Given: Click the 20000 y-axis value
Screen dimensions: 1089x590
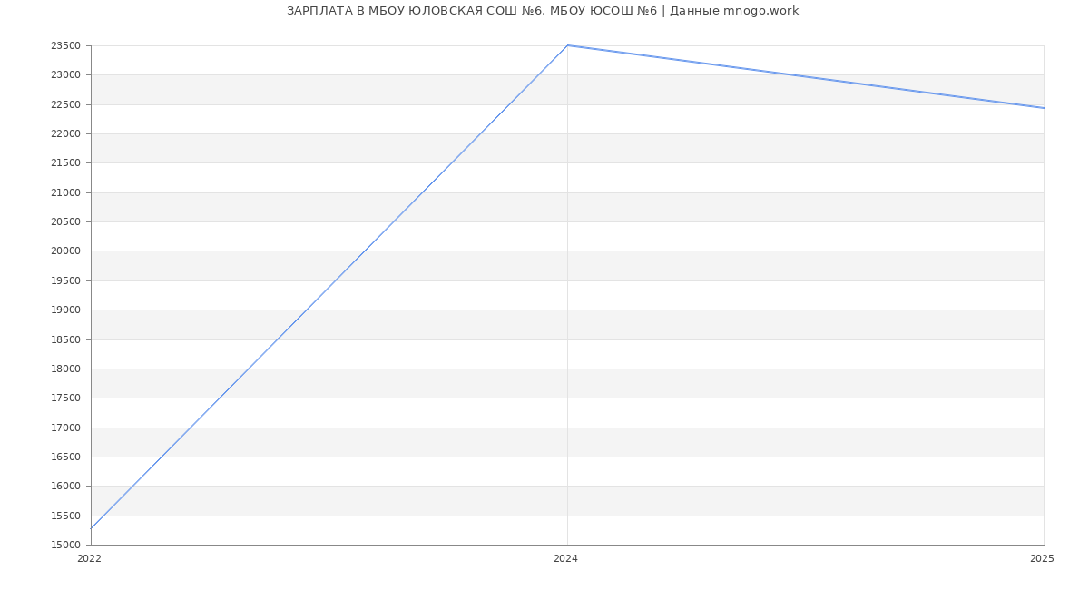Looking at the screenshot, I should point(66,251).
